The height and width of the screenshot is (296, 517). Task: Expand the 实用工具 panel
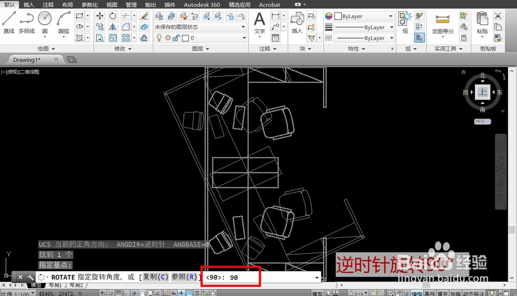click(x=448, y=49)
